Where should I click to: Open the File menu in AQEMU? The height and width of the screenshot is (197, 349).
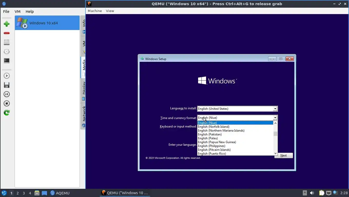tap(6, 11)
